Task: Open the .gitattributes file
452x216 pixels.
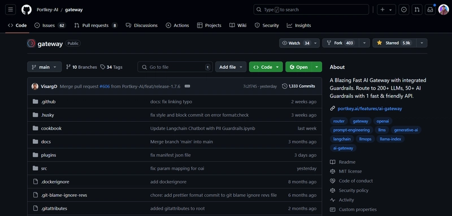Action: (54, 209)
